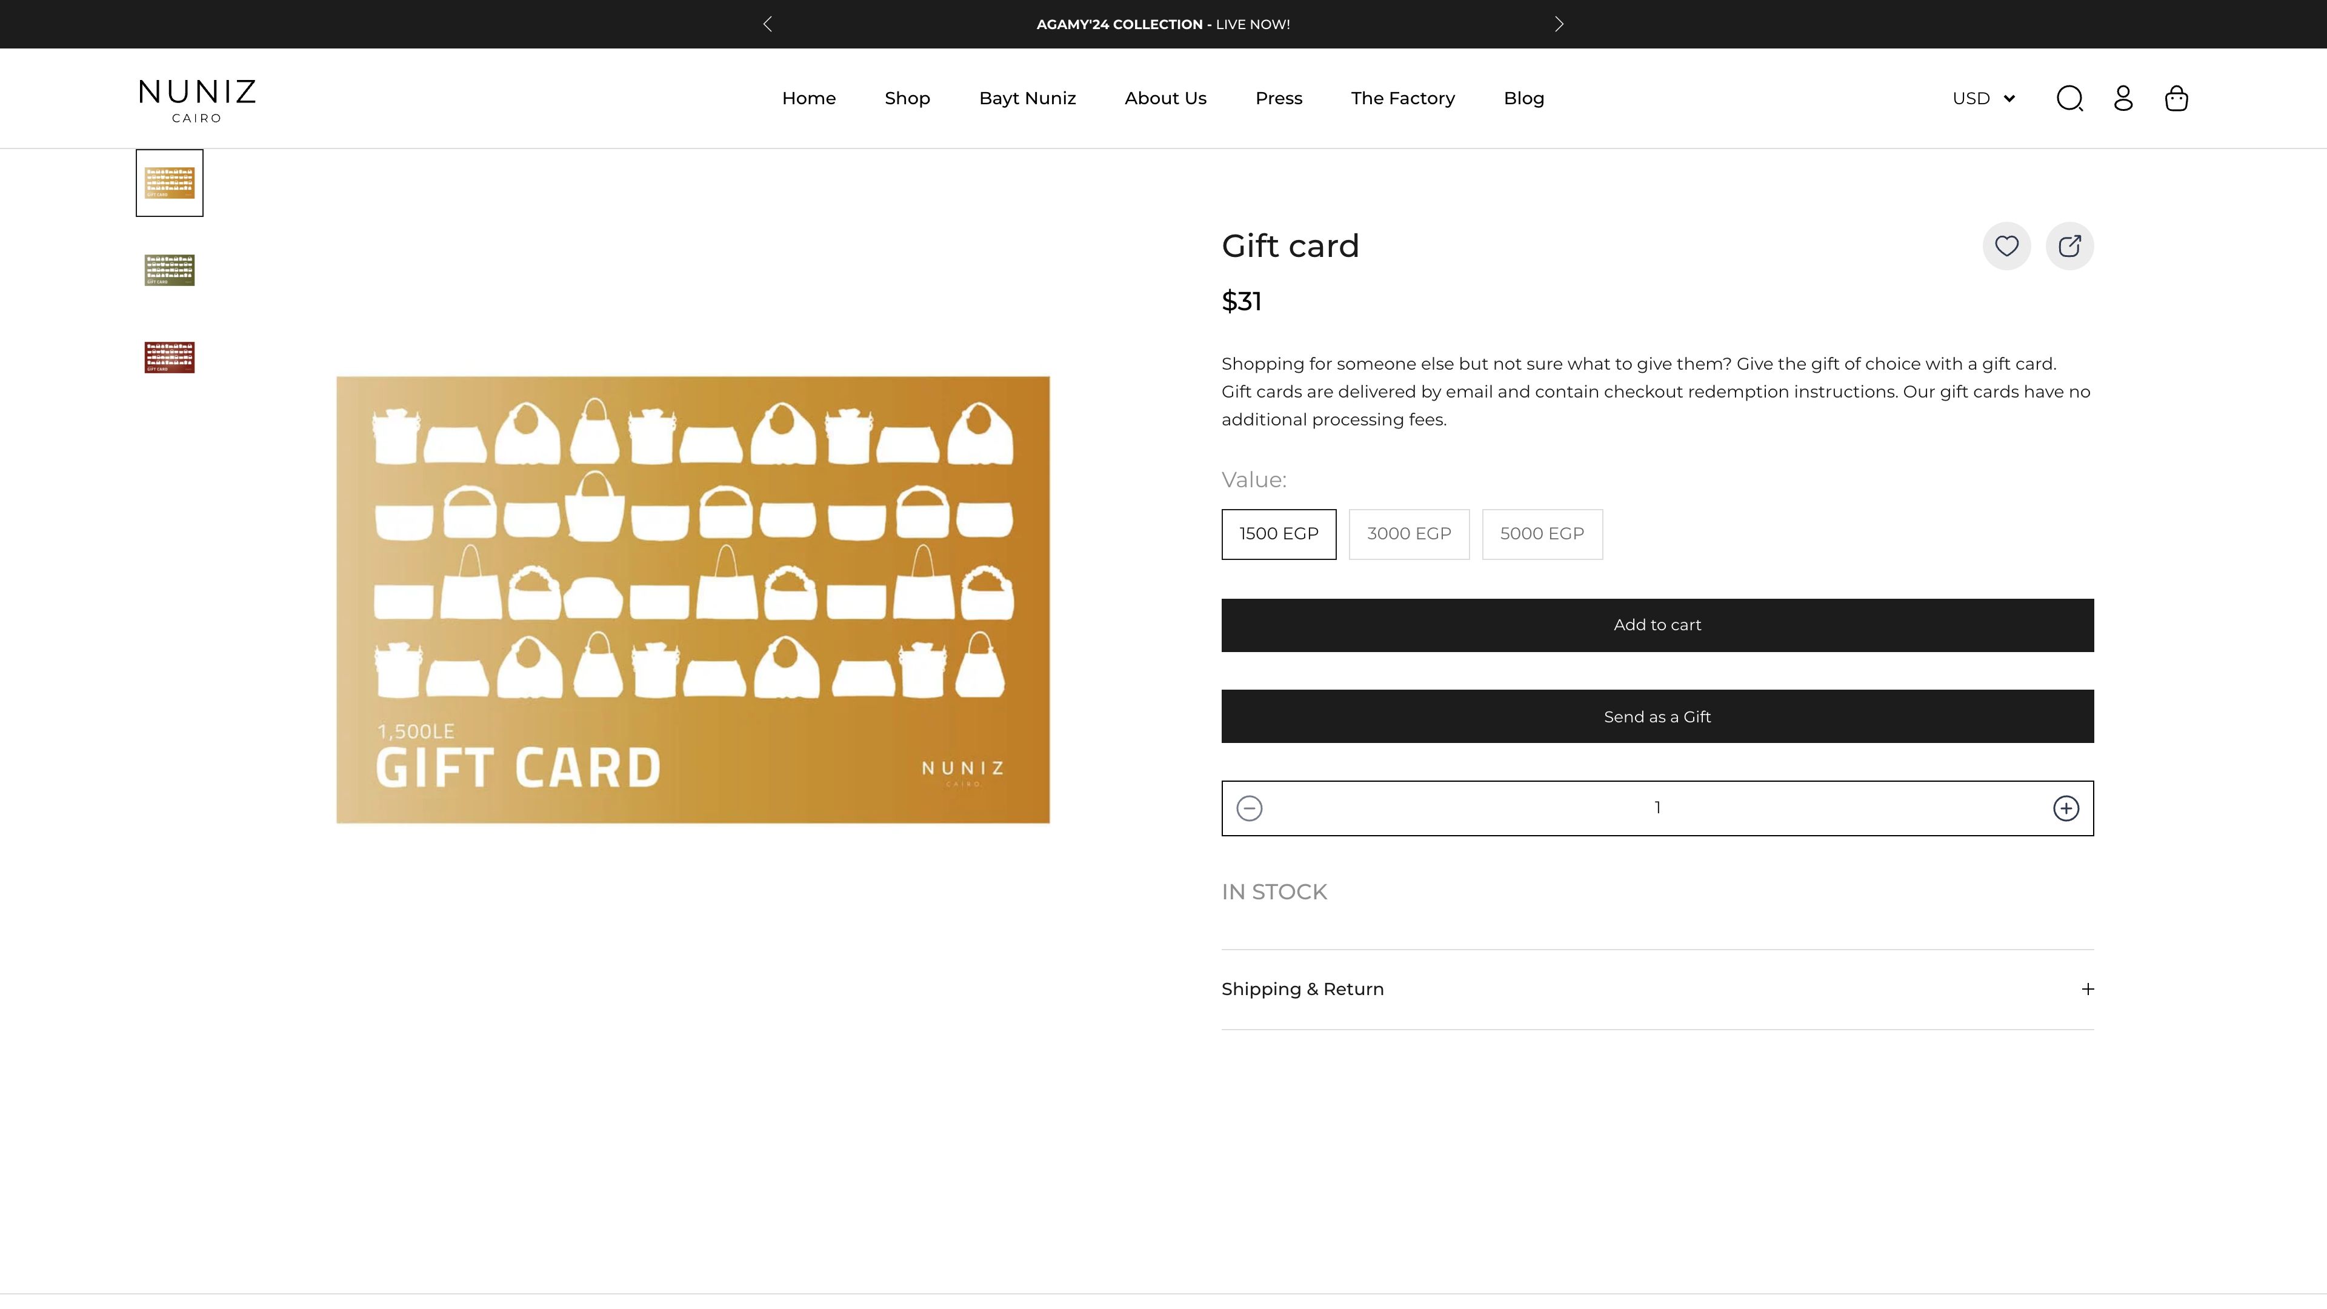The height and width of the screenshot is (1309, 2327).
Task: Open the search overlay
Action: pyautogui.click(x=2069, y=98)
